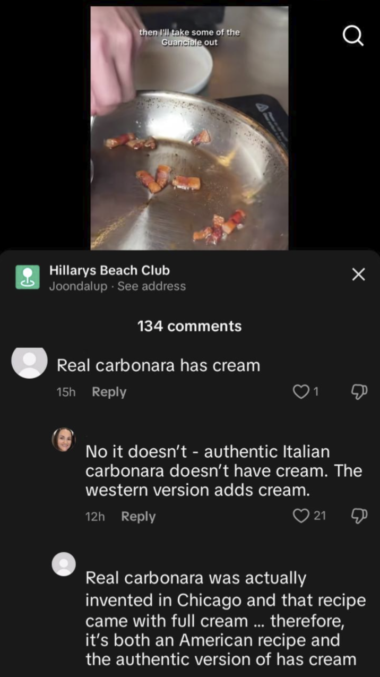The height and width of the screenshot is (677, 380).
Task: Open the woman's profile photo avatar
Action: point(64,440)
